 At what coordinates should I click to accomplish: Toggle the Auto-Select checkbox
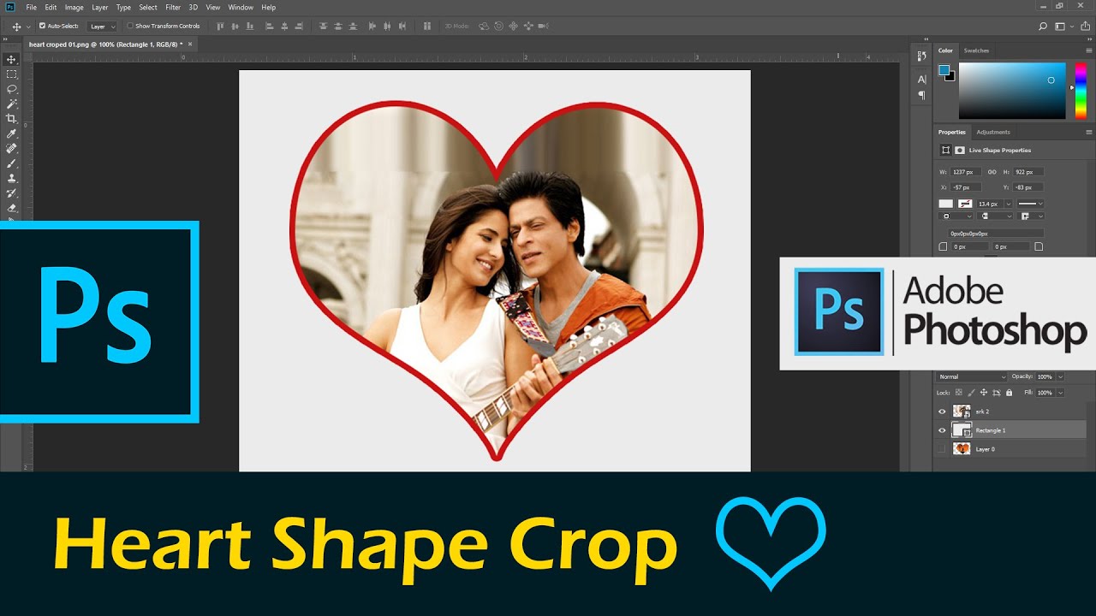point(43,26)
